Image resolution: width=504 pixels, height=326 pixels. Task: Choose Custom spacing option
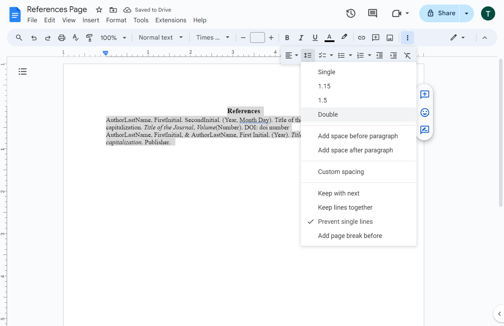358,172
